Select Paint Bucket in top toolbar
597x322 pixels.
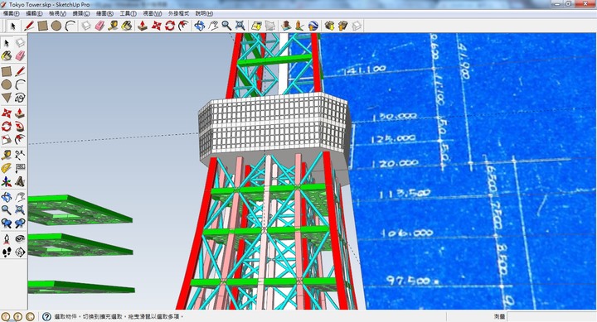[126, 26]
